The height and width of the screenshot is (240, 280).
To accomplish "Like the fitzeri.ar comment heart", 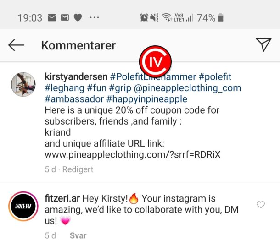I will pyautogui.click(x=261, y=205).
